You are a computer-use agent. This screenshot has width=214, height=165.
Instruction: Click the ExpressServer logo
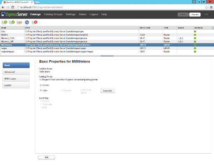click(x=15, y=14)
